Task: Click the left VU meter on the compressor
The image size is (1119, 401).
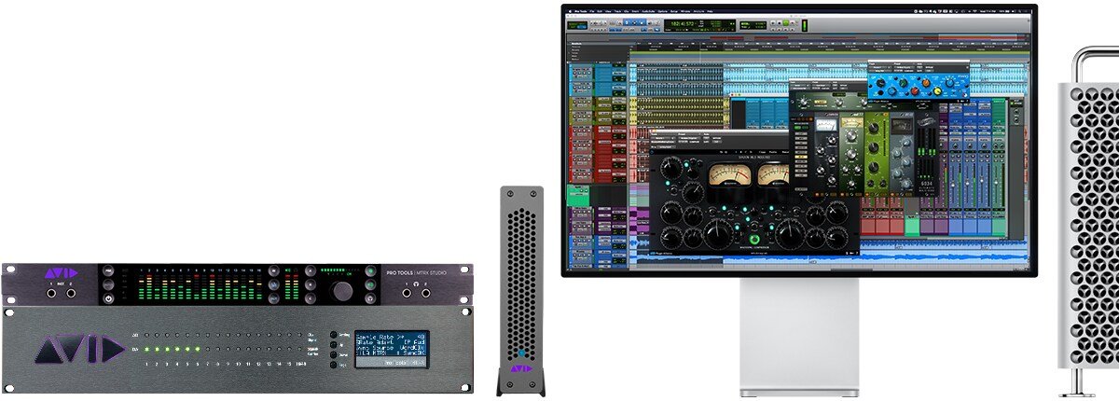Action: [x=725, y=174]
